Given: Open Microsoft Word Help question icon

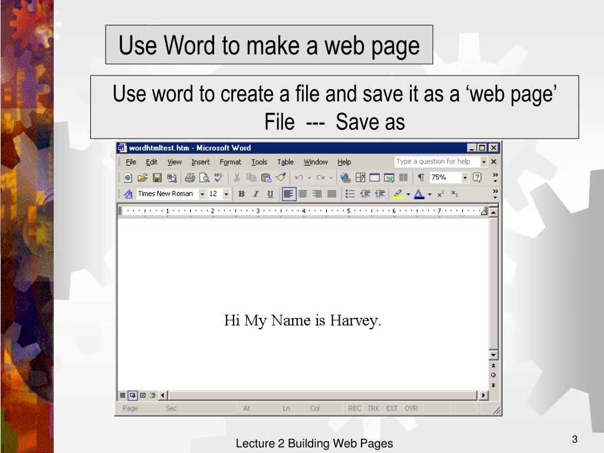Looking at the screenshot, I should click(x=477, y=177).
